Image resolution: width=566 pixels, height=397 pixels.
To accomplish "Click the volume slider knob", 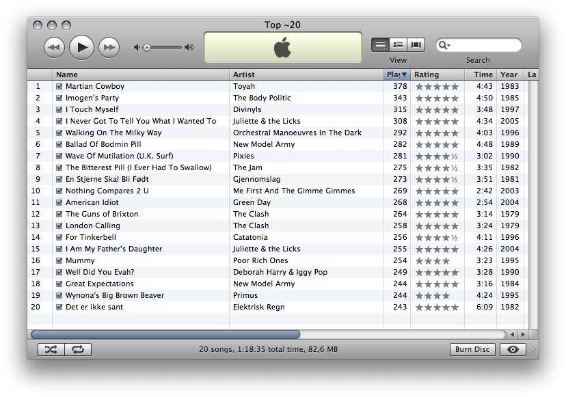I will point(146,48).
